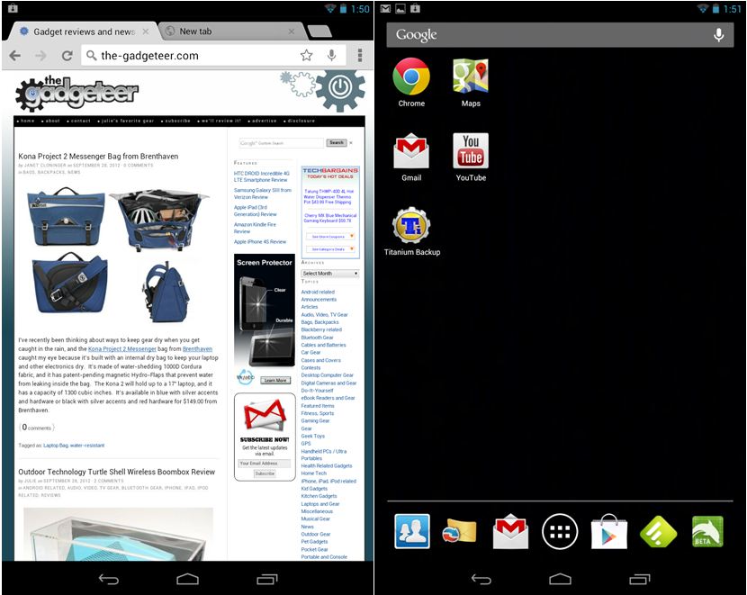This screenshot has width=747, height=595.
Task: Open the Apple iPhone 4S Review link
Action: pos(259,242)
